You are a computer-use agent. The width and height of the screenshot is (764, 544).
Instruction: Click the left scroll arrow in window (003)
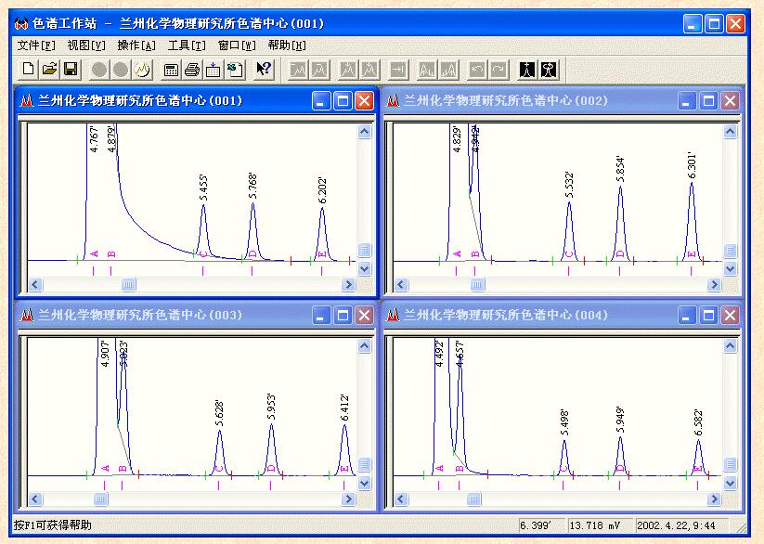[x=35, y=499]
